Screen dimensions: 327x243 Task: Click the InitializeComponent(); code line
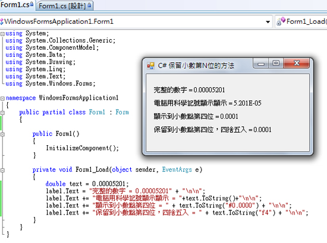coord(83,148)
